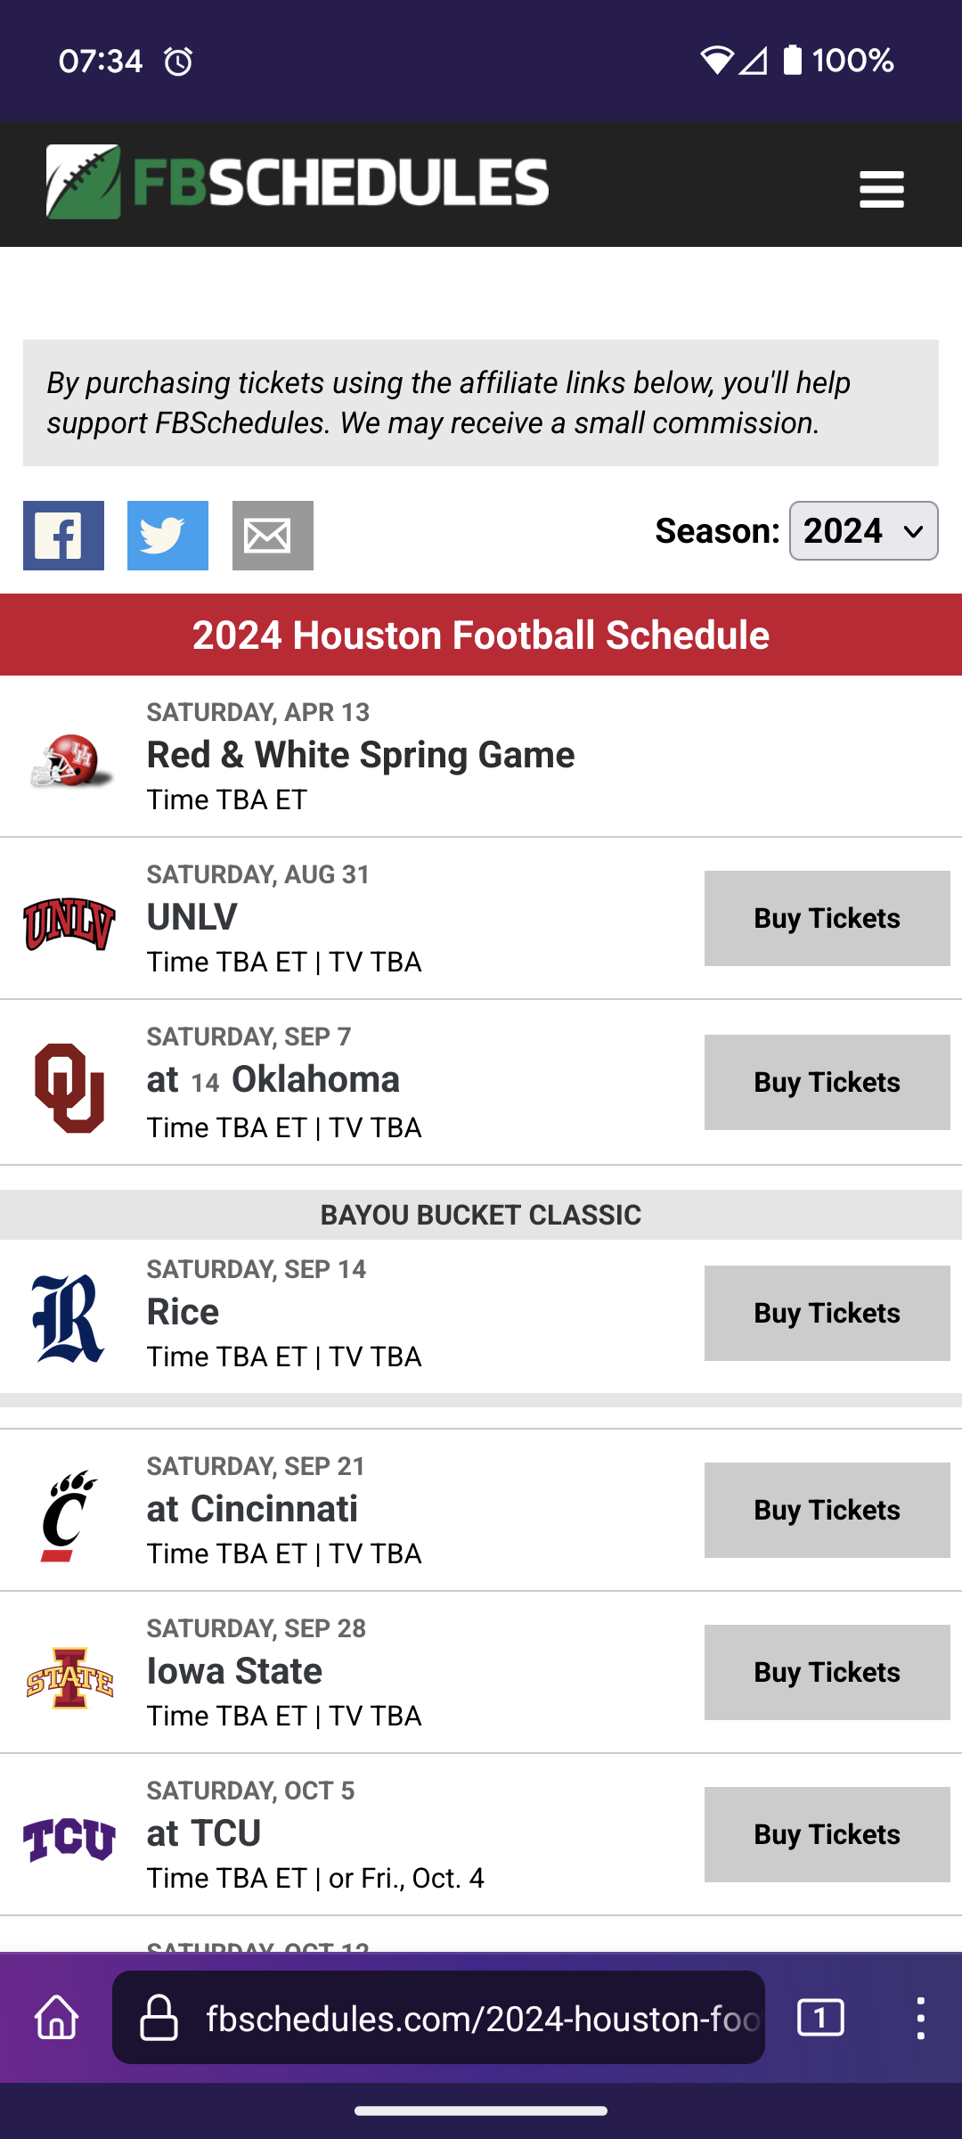The height and width of the screenshot is (2139, 962).
Task: Open the hamburger navigation menu
Action: coord(881,189)
